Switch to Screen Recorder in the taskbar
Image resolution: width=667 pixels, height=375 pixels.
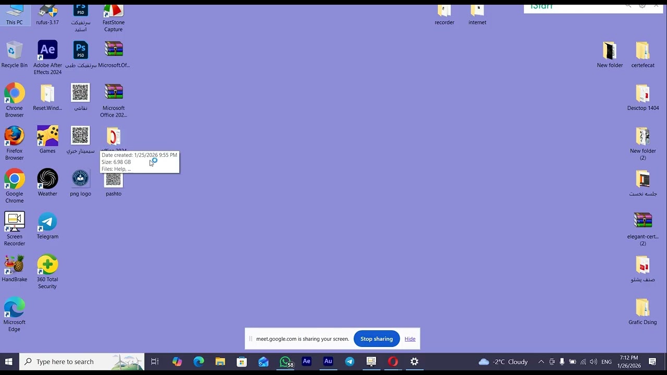point(371,361)
